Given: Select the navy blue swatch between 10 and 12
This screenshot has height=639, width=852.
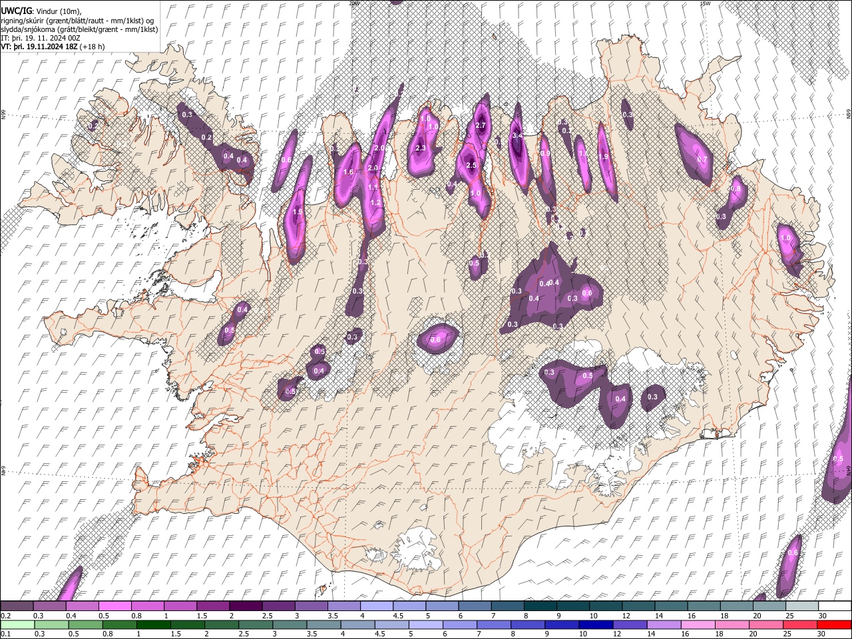Looking at the screenshot, I should point(594,624).
